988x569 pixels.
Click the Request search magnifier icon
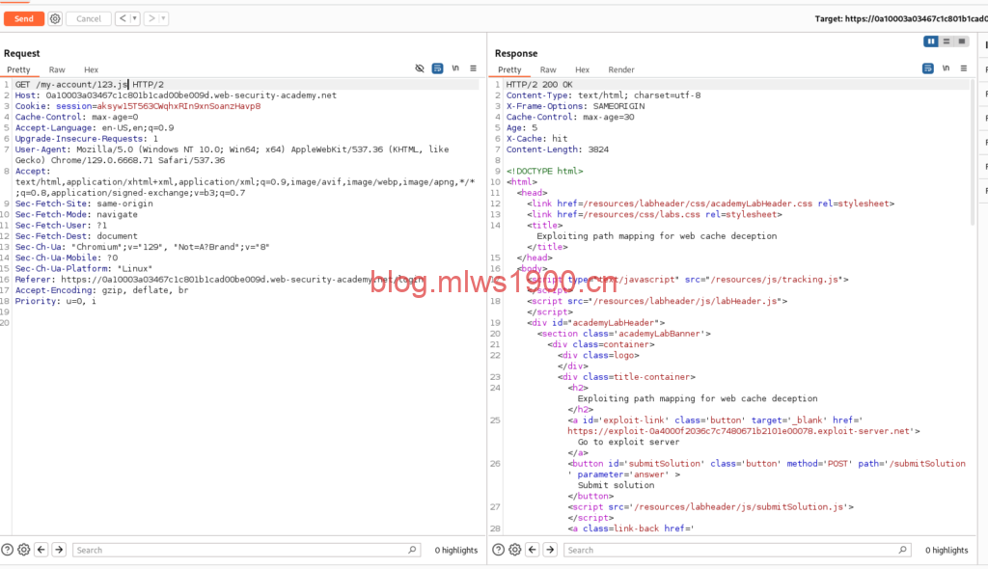pos(412,550)
